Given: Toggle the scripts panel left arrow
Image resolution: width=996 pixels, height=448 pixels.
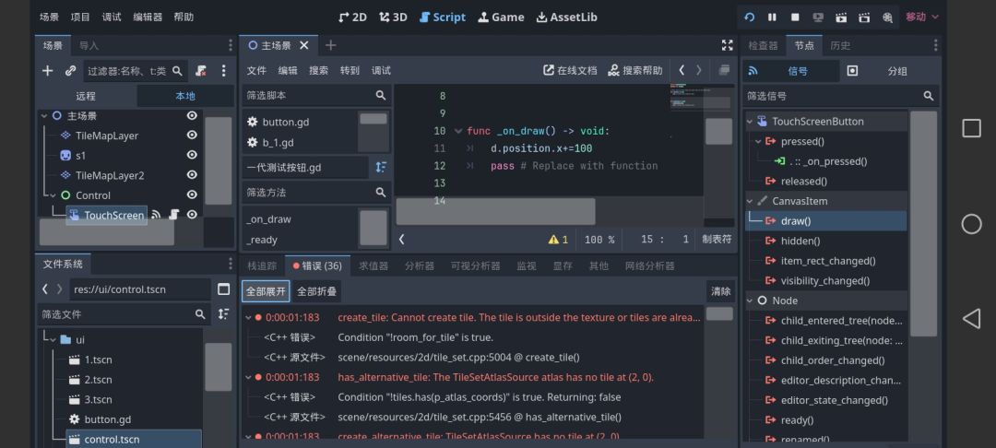Looking at the screenshot, I should 401,240.
